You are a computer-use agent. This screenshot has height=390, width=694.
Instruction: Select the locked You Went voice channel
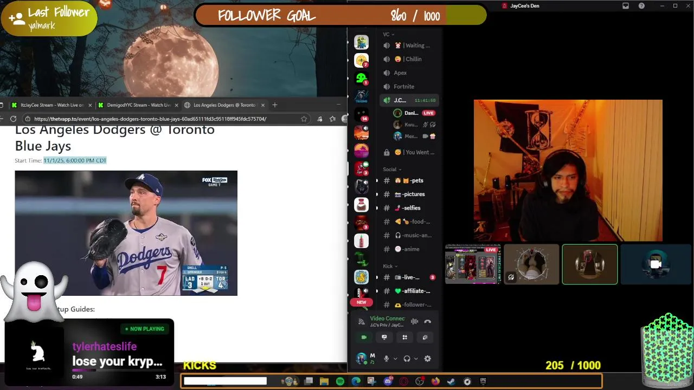pos(410,152)
